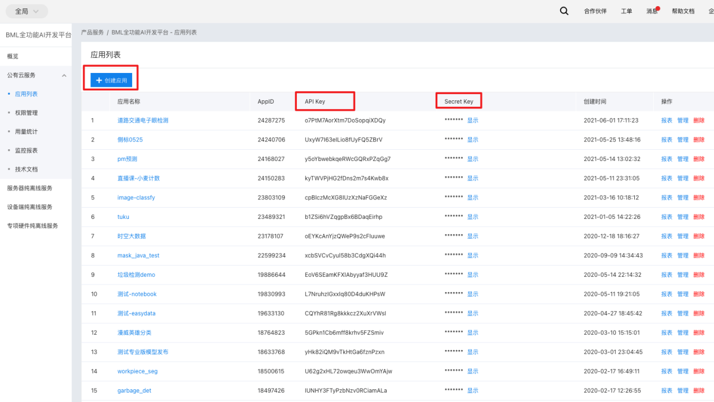Click the API Key column header

tap(315, 101)
